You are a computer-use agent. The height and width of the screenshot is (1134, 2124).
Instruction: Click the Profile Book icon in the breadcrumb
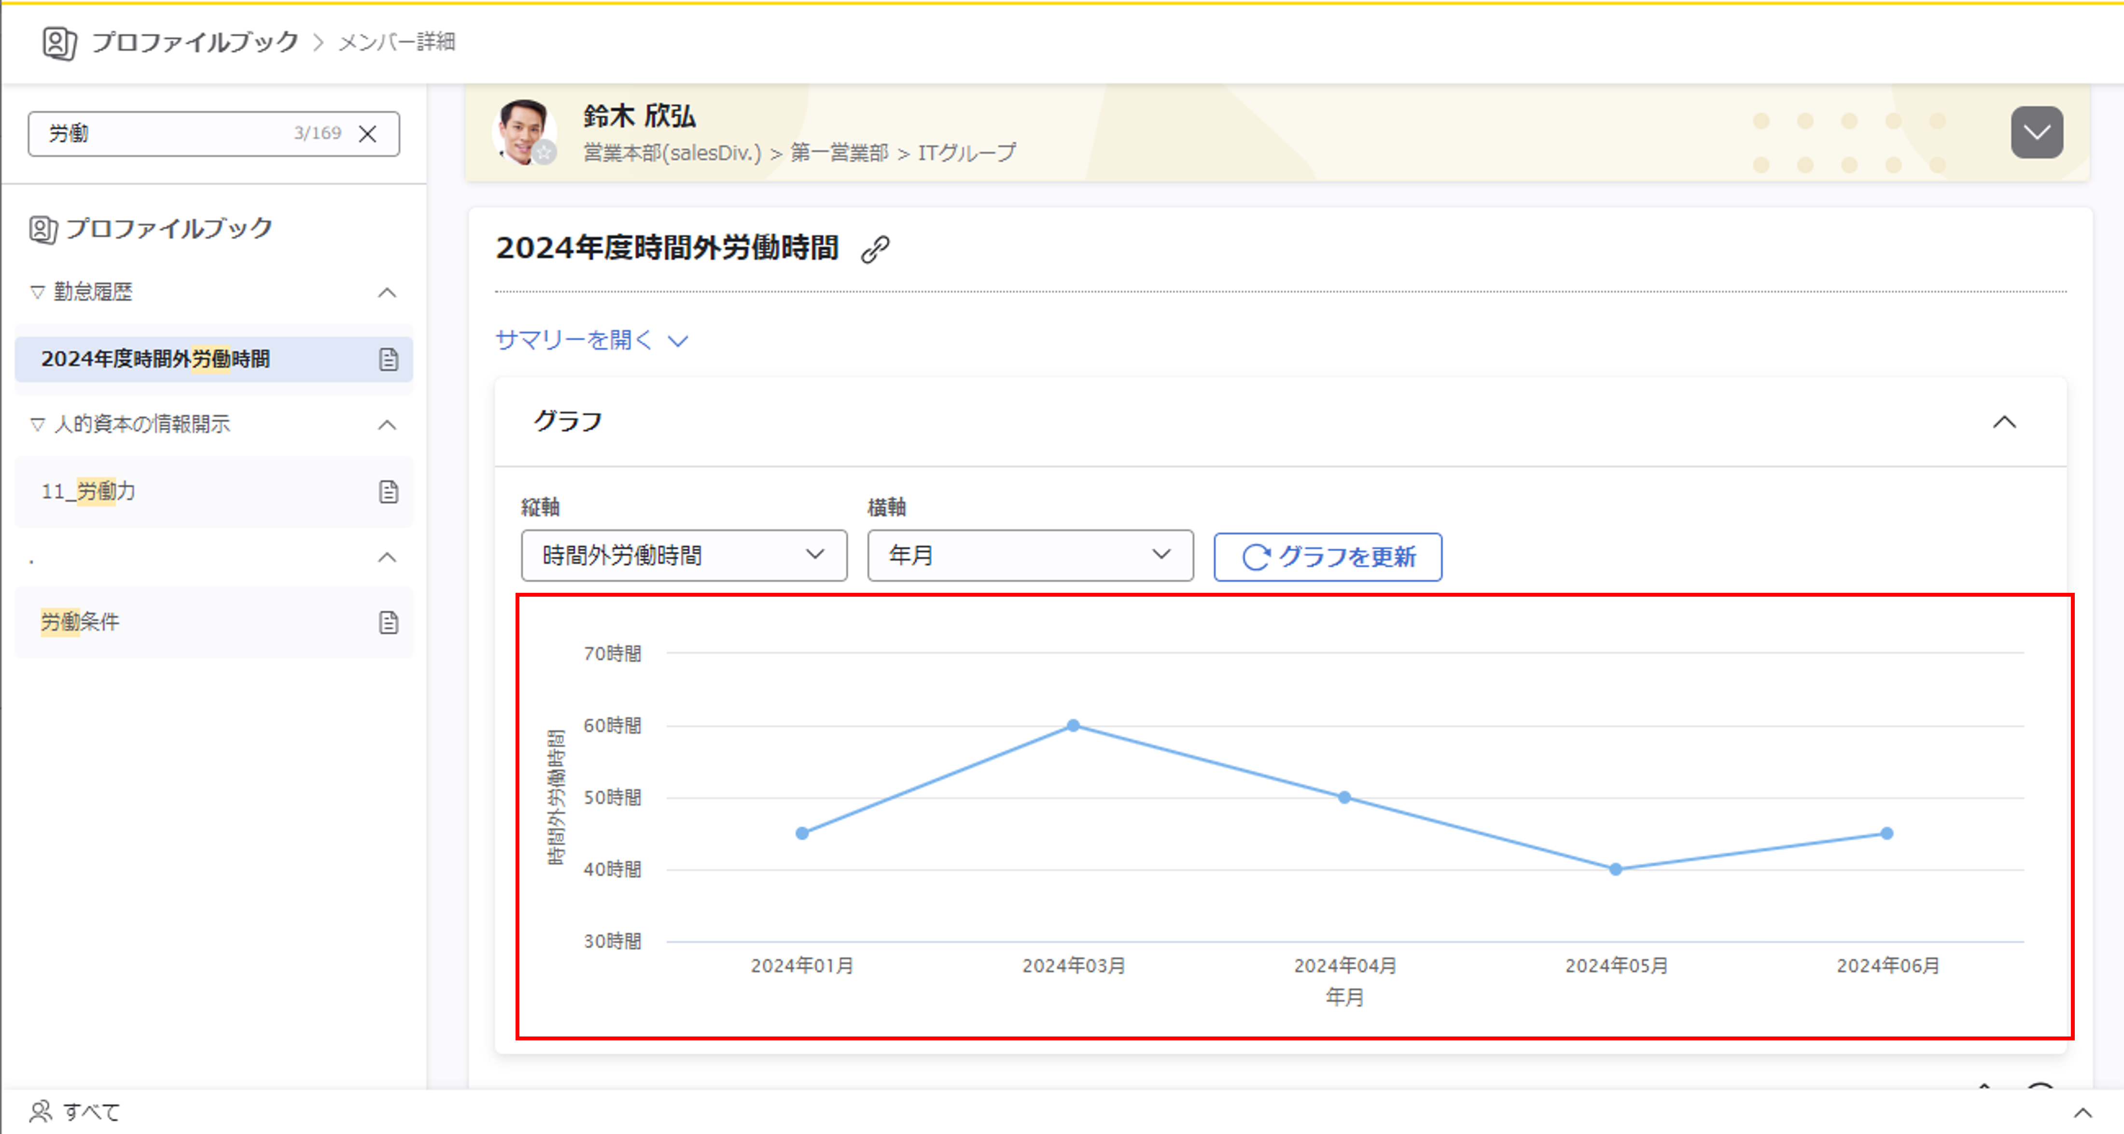[x=59, y=42]
